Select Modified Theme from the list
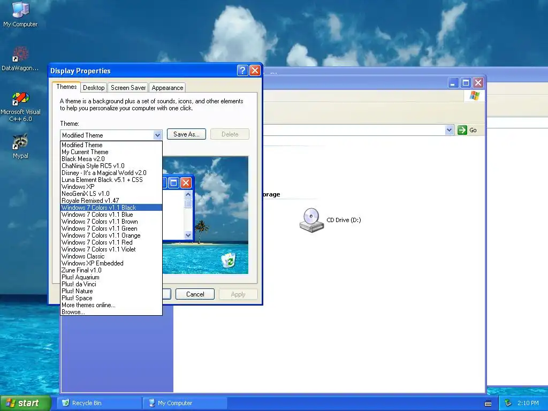This screenshot has width=548, height=411. 111,145
